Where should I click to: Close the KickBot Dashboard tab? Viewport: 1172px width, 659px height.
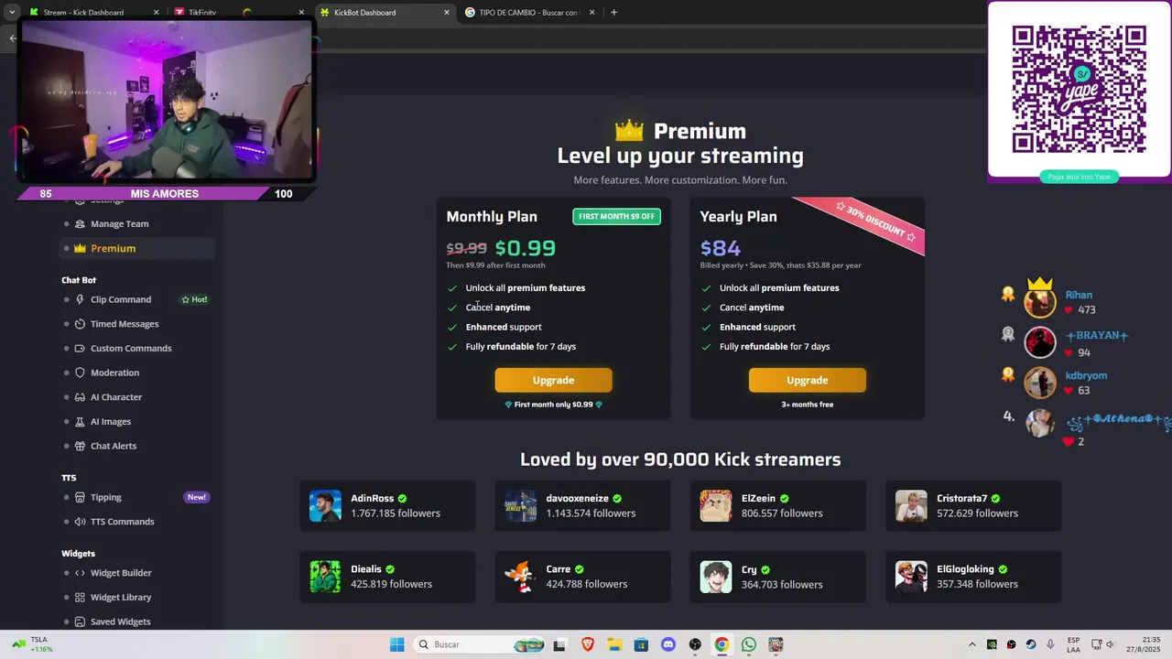point(447,13)
